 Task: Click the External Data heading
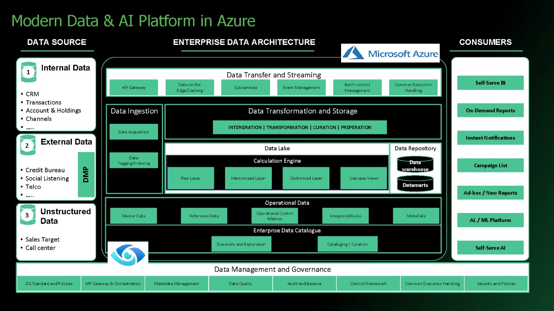point(66,142)
